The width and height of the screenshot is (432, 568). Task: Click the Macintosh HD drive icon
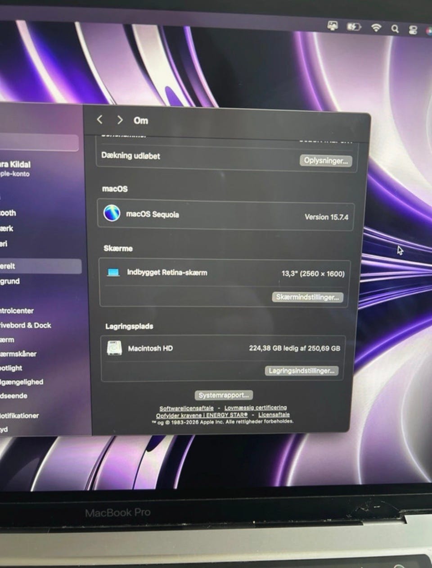(114, 348)
